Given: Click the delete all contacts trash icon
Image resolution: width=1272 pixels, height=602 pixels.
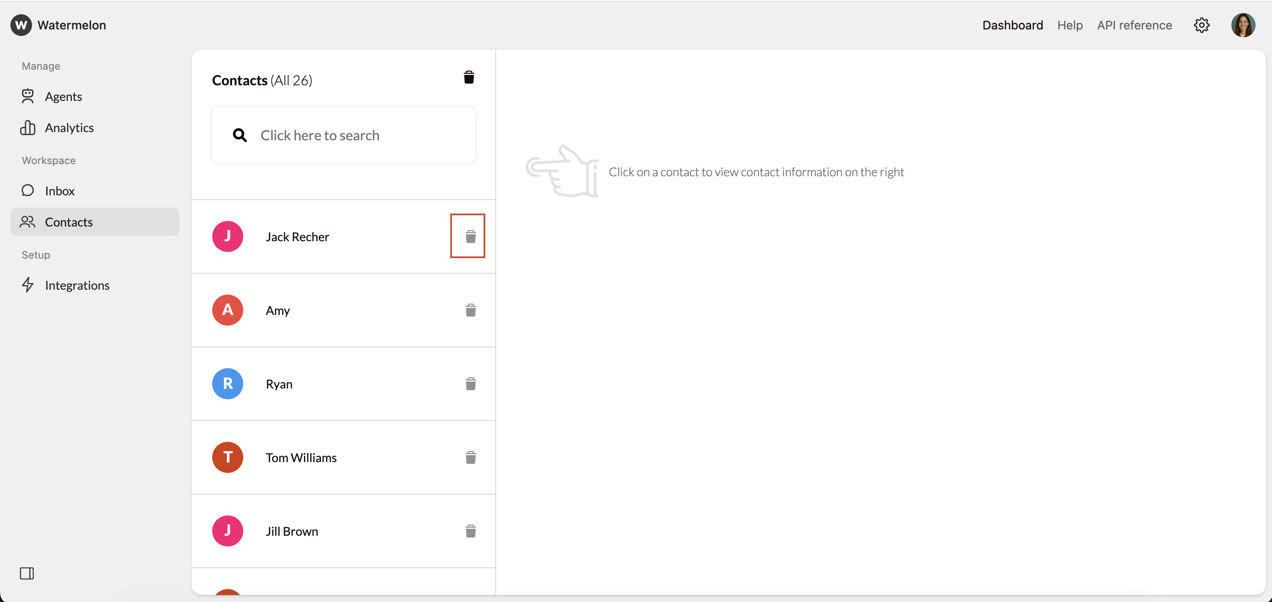Looking at the screenshot, I should [468, 78].
